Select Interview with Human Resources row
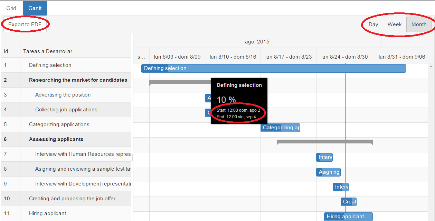The image size is (435, 221). point(66,154)
